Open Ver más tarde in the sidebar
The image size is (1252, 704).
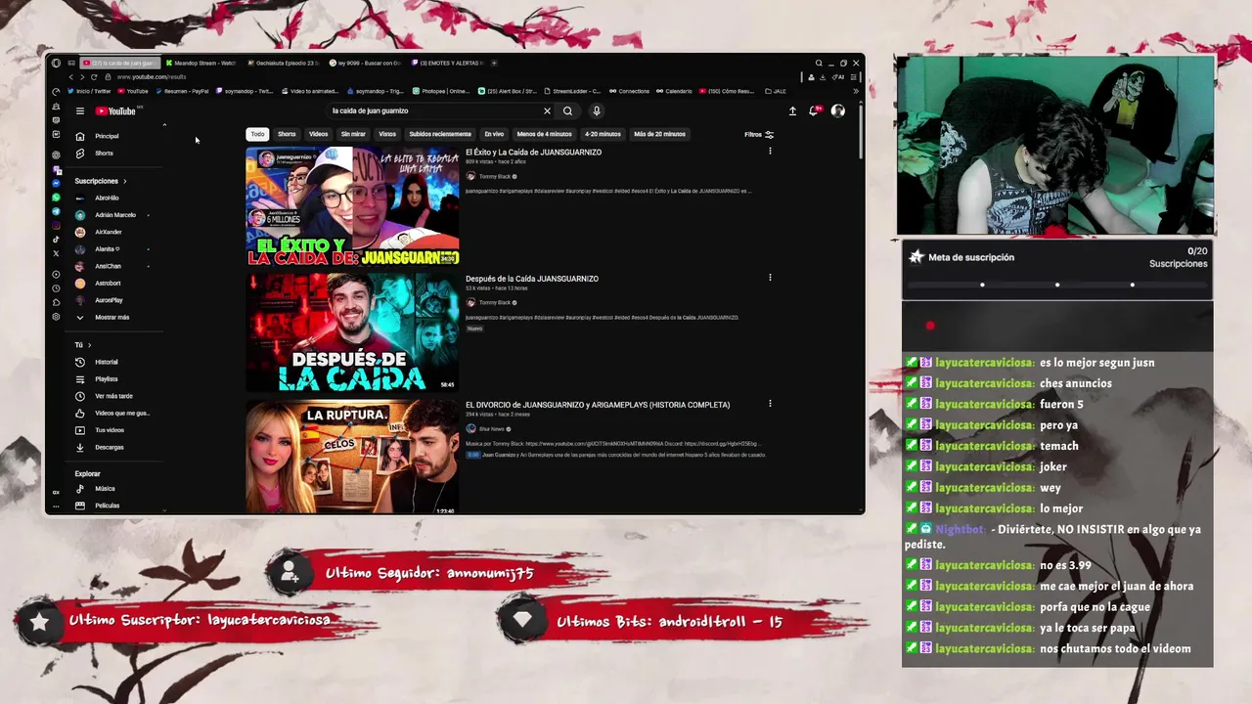[113, 396]
